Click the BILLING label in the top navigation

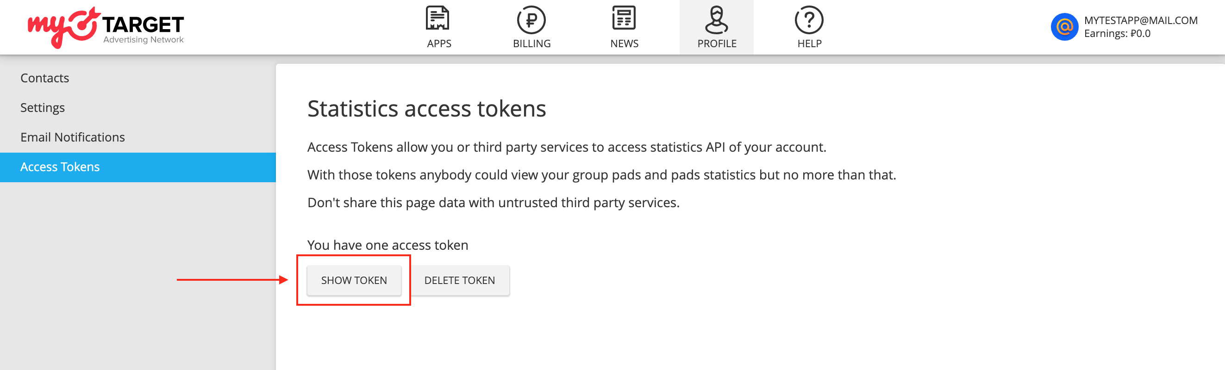click(x=531, y=43)
